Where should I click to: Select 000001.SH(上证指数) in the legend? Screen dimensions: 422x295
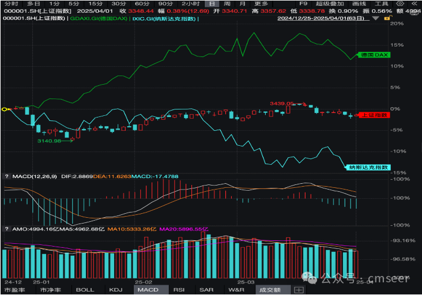(x=34, y=18)
